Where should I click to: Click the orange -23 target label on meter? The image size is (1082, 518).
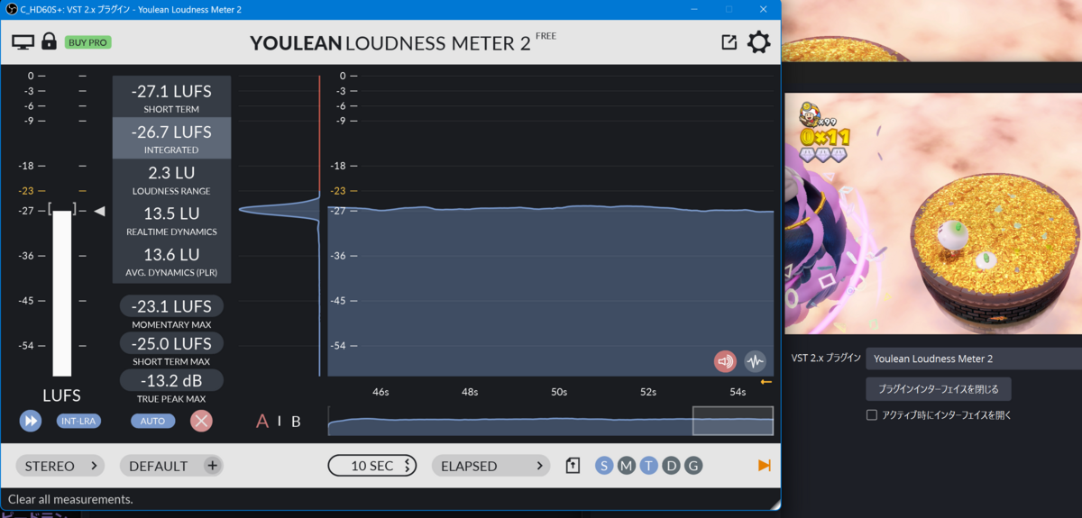click(26, 190)
